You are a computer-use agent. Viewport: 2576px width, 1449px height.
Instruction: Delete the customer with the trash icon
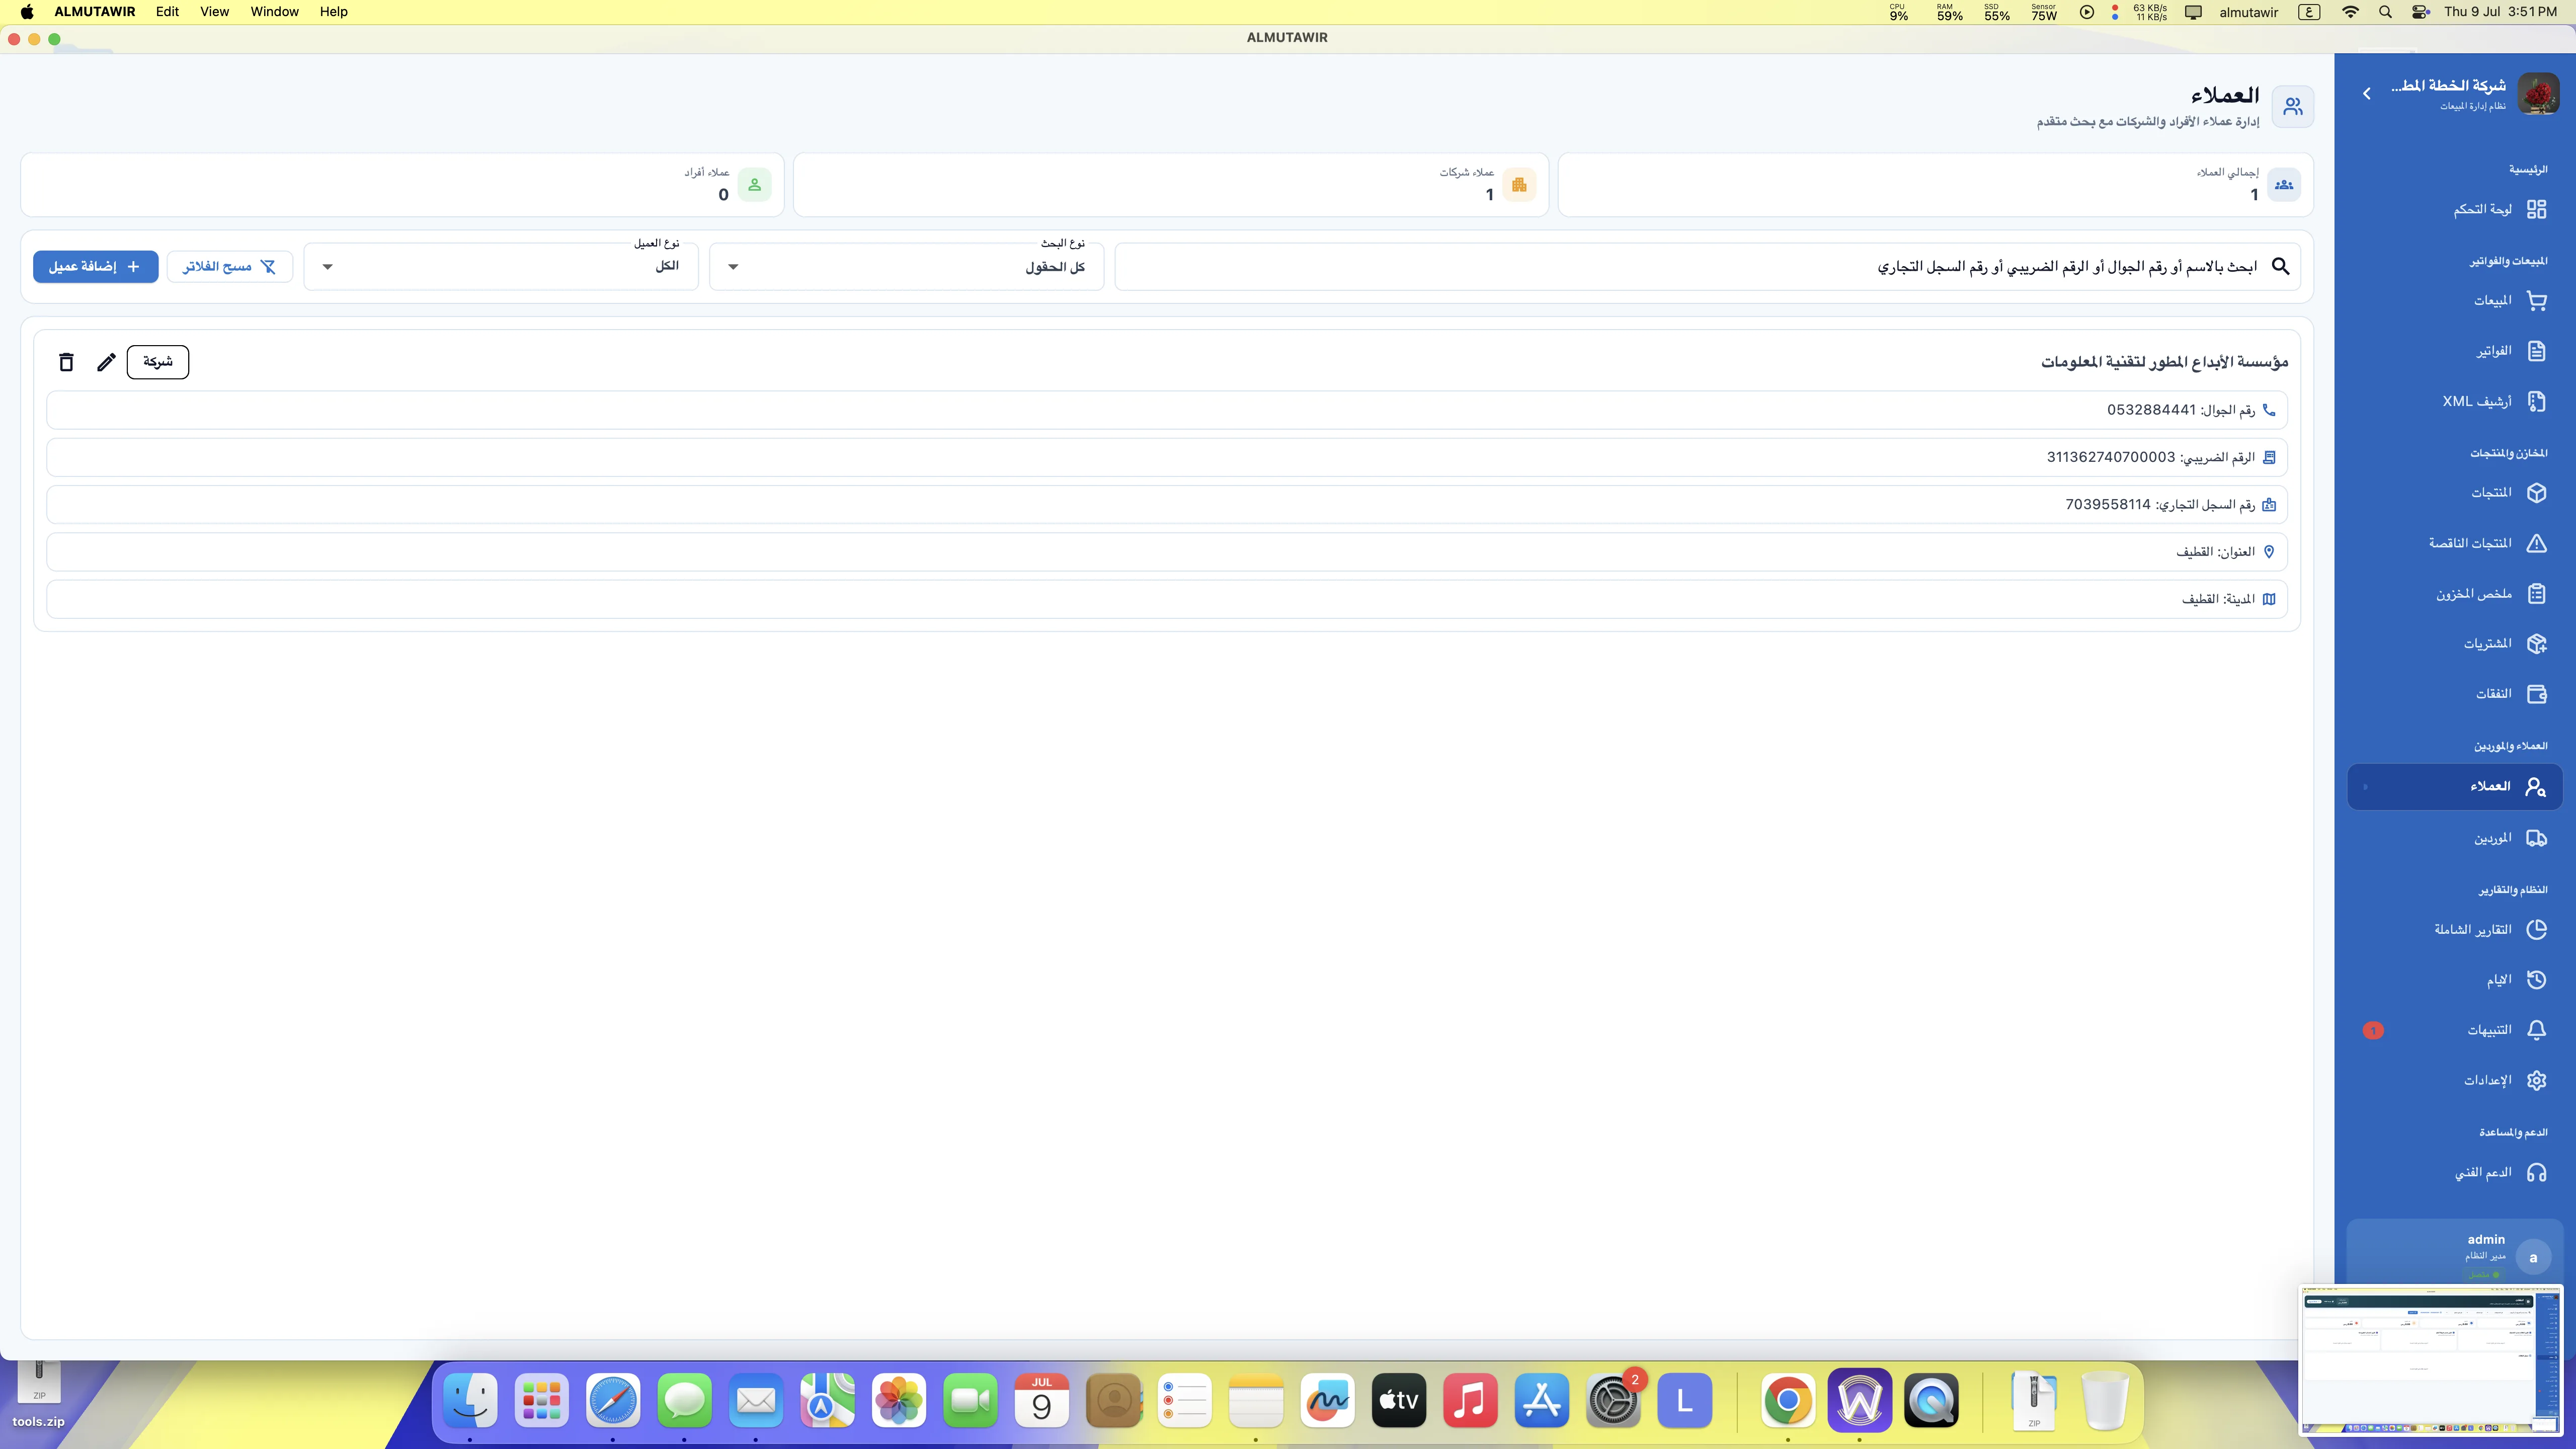pyautogui.click(x=66, y=362)
